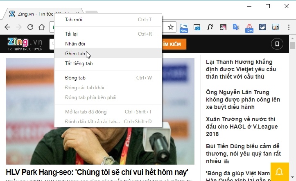
Task: Open the rightmost picture extension icon
Action: (x=276, y=27)
